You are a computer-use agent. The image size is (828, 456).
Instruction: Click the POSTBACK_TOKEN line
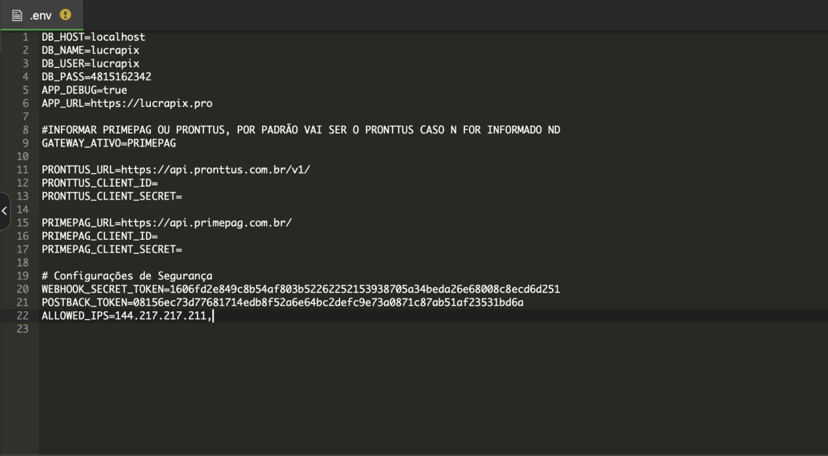tap(283, 302)
